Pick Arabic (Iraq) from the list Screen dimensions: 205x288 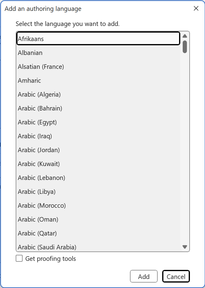(98, 136)
